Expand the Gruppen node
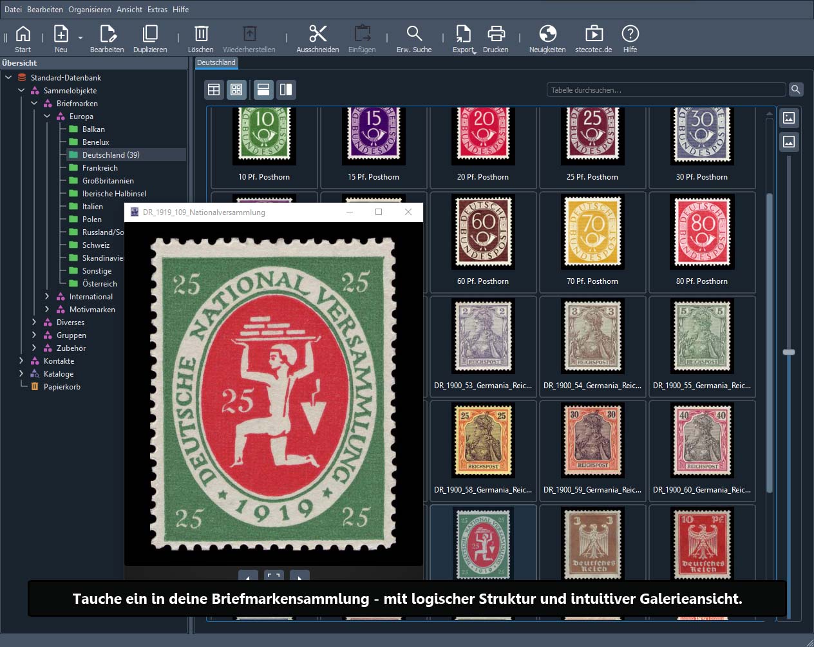 [x=34, y=335]
